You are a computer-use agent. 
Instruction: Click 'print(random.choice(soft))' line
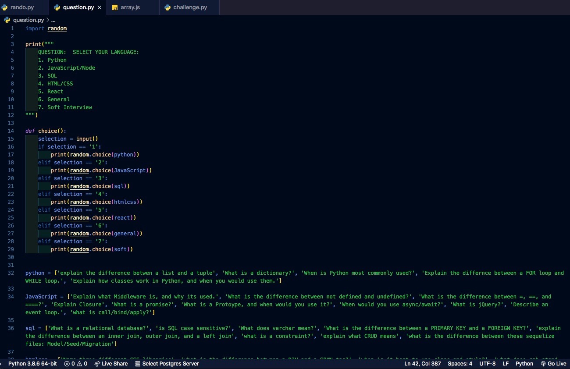[x=92, y=249]
